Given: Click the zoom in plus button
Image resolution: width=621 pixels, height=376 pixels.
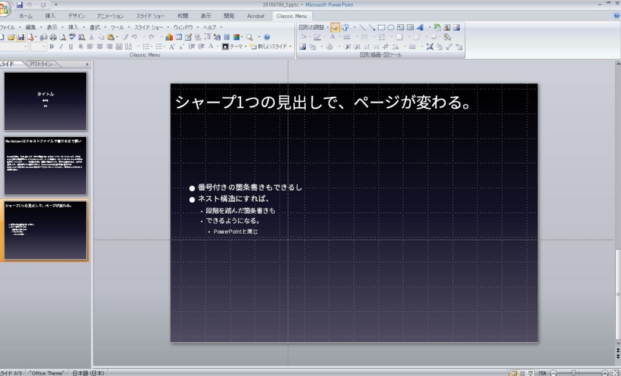Looking at the screenshot, I should [x=605, y=373].
